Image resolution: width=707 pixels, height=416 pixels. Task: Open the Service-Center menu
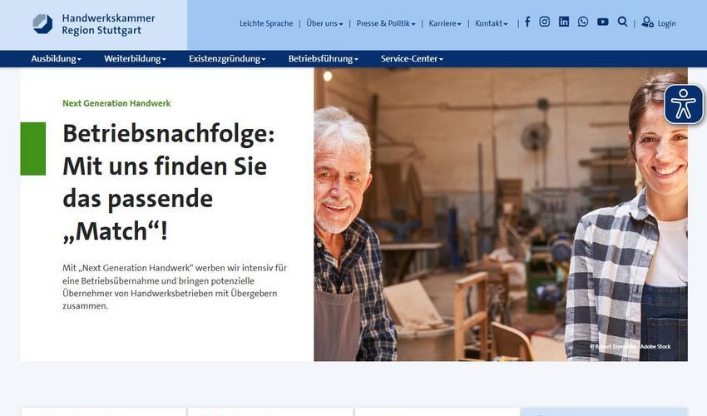(x=412, y=58)
